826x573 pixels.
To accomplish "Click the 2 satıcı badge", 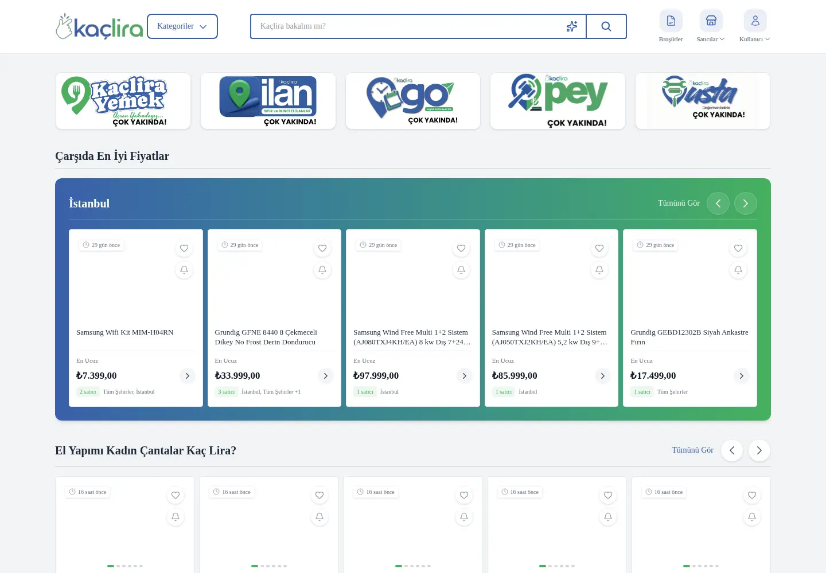I will click(x=88, y=392).
